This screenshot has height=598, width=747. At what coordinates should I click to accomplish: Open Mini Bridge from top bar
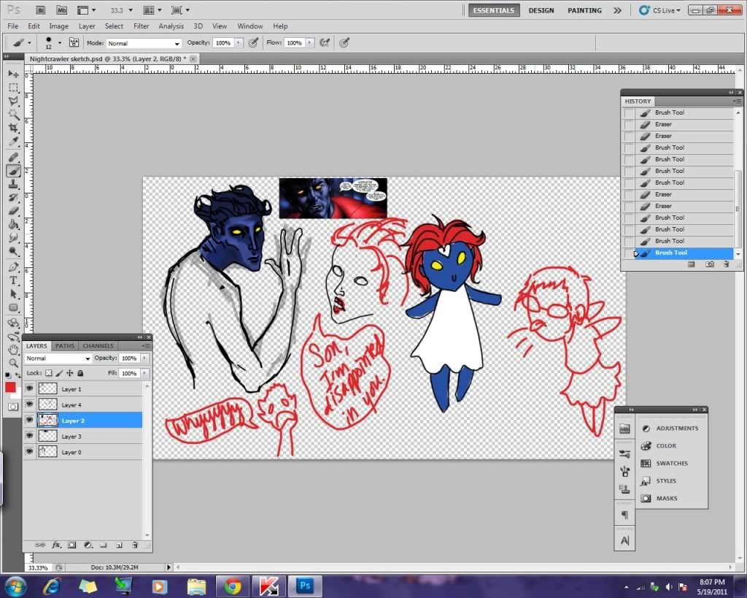pos(61,10)
